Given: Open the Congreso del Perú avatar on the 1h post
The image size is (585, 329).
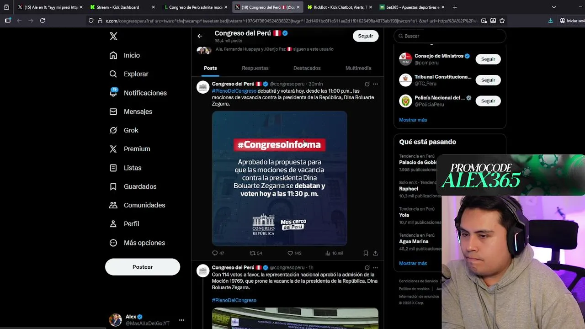Looking at the screenshot, I should pos(203,271).
